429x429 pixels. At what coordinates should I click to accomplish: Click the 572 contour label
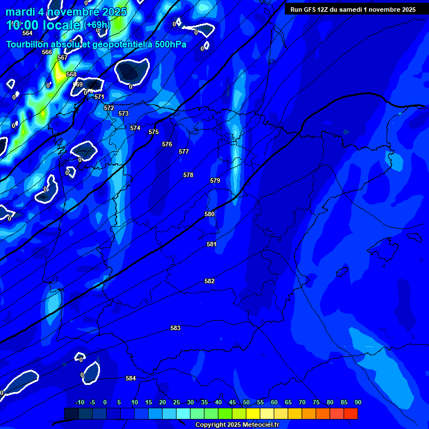[x=109, y=108]
